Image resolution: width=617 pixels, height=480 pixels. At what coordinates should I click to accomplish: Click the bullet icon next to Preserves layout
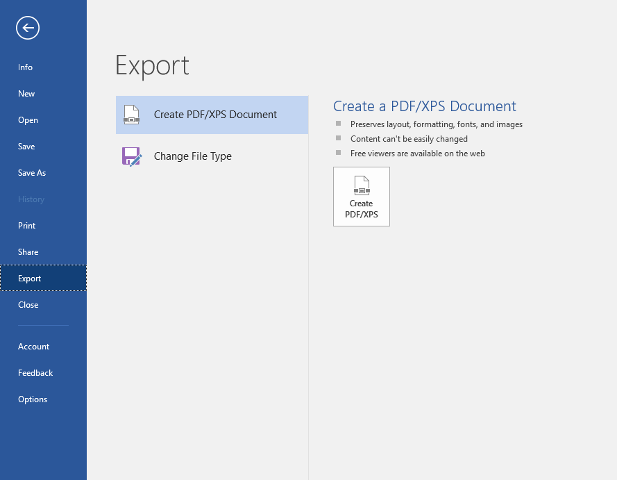click(338, 124)
